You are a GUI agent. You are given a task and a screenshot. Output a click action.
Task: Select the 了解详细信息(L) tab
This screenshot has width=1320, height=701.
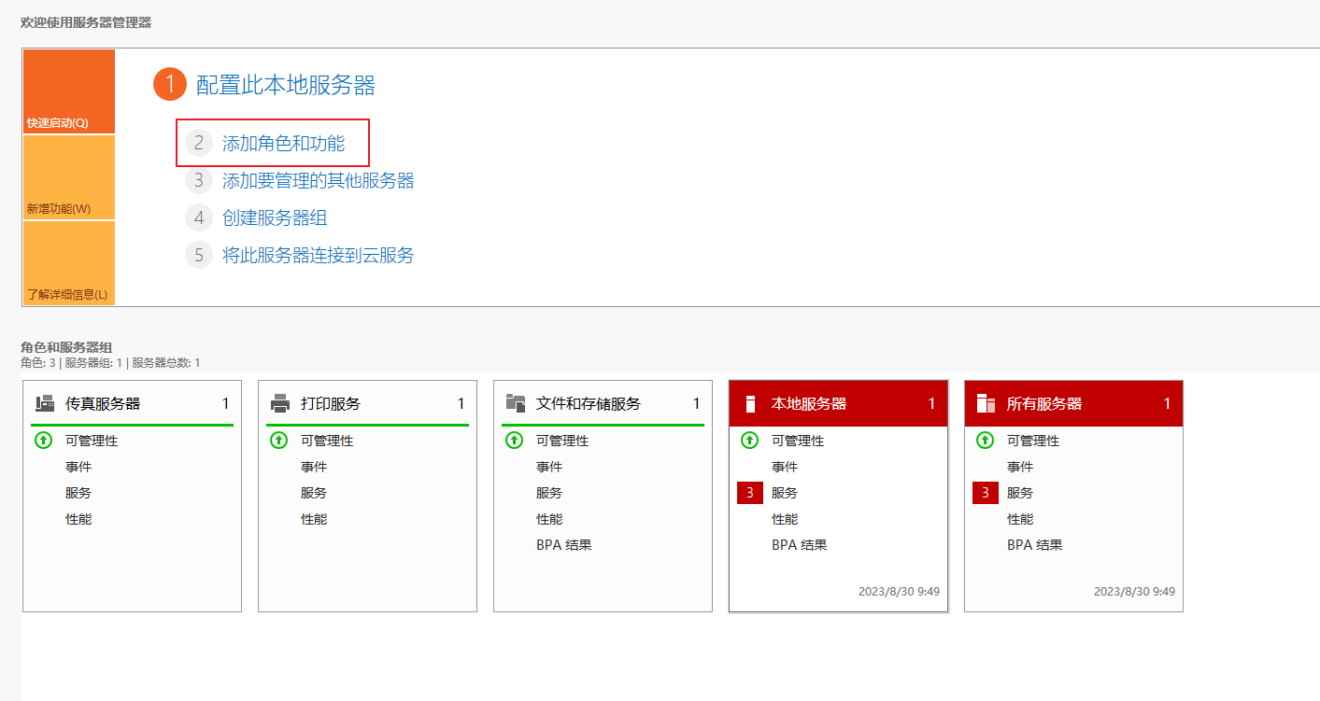68,264
